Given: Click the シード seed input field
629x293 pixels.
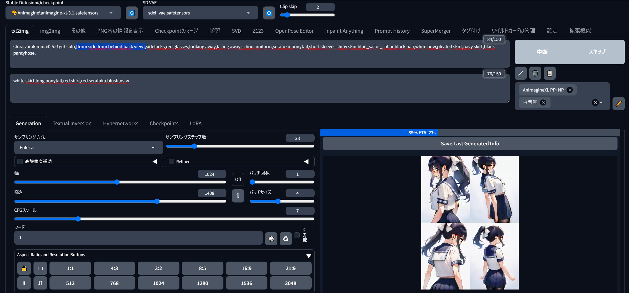Looking at the screenshot, I should (138, 238).
